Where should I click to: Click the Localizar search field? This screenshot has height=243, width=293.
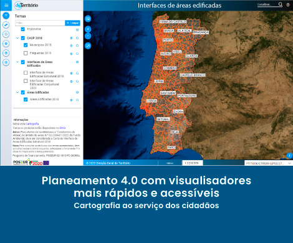click(267, 4)
